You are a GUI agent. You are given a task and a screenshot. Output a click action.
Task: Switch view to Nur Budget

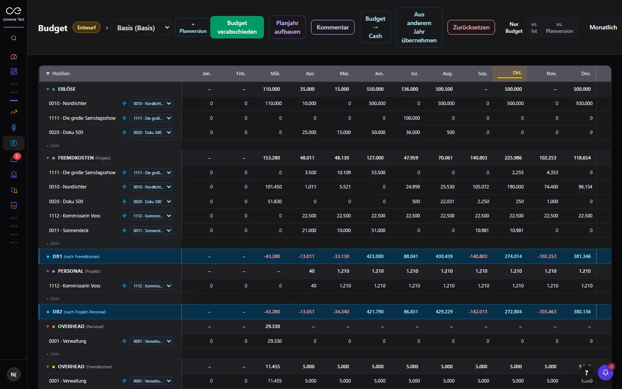pyautogui.click(x=514, y=28)
